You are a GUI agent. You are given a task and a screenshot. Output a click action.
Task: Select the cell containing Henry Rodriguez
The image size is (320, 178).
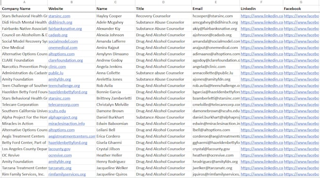(115, 162)
